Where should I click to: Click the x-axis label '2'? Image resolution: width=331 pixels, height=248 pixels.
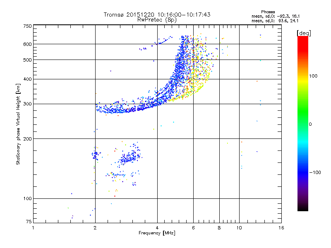tap(95, 228)
